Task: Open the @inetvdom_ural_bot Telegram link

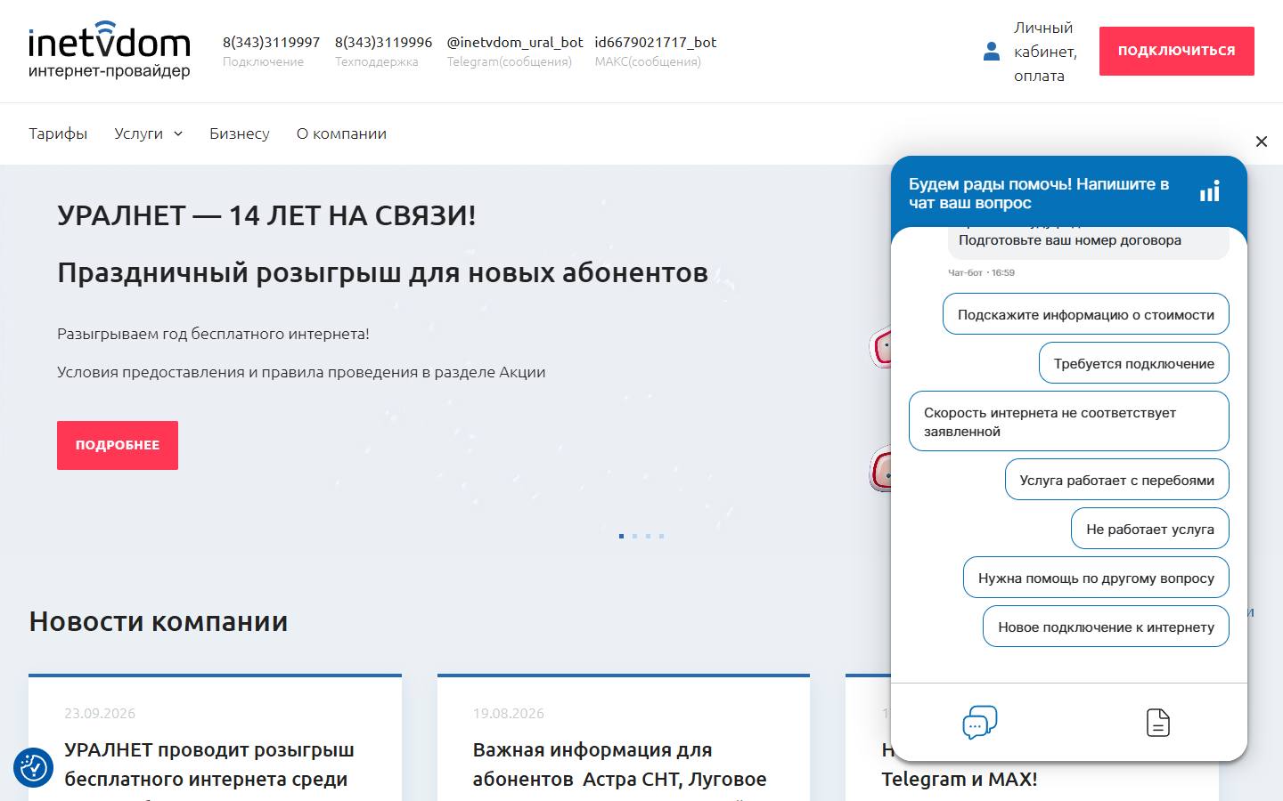Action: (x=515, y=42)
